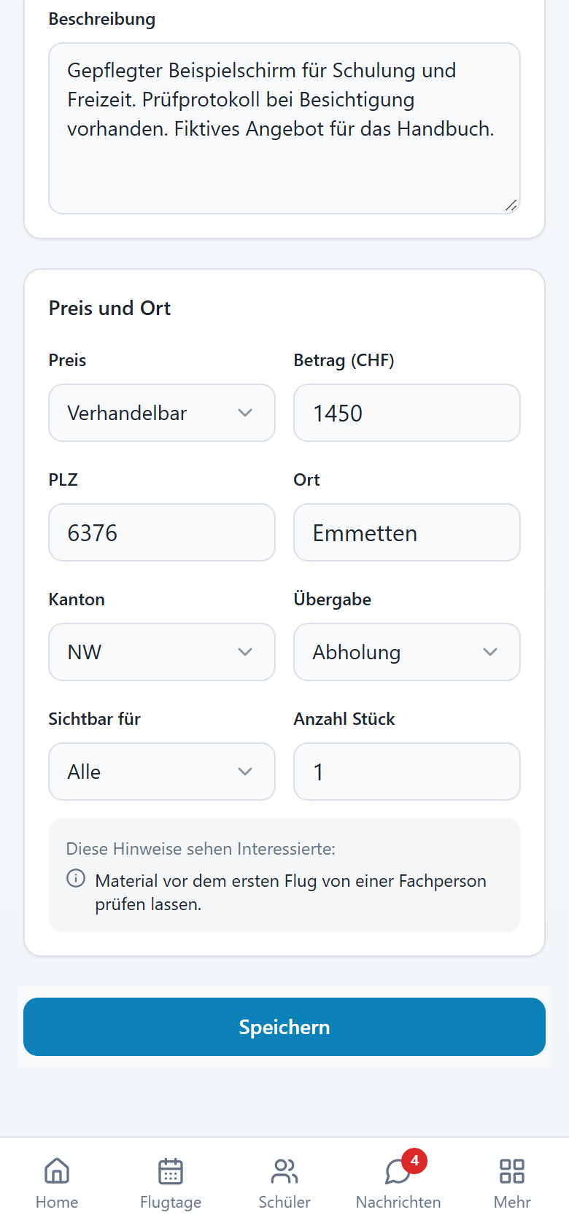Grab the textarea resize handle corner
Viewport: 569px width, 1231px height.
(511, 206)
